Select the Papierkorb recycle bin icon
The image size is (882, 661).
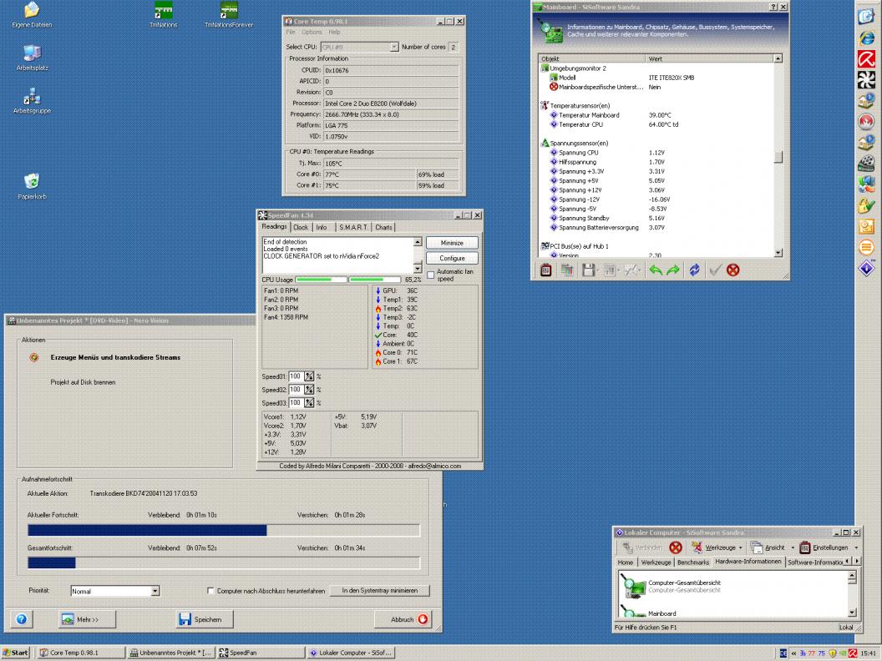32,187
